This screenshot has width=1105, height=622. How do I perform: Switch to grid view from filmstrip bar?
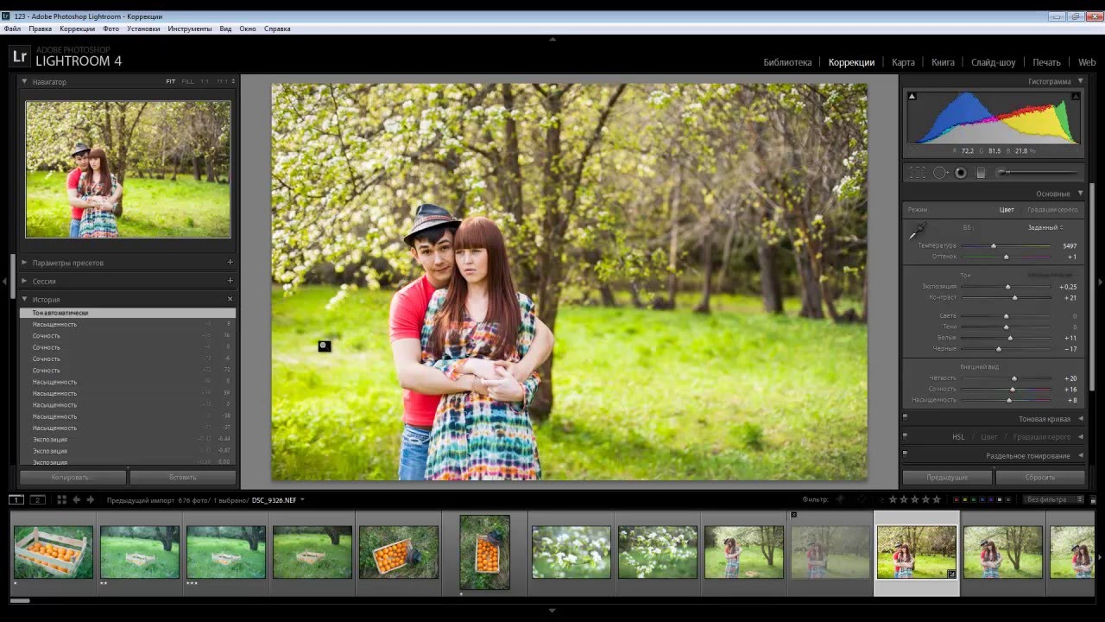pyautogui.click(x=61, y=499)
